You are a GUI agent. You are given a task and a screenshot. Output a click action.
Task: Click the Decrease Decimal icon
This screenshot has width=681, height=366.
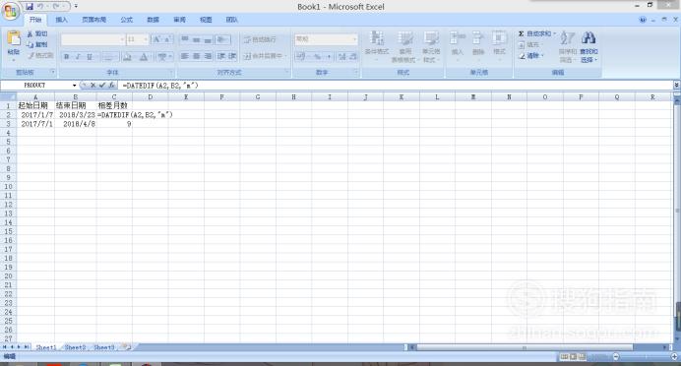pyautogui.click(x=353, y=56)
